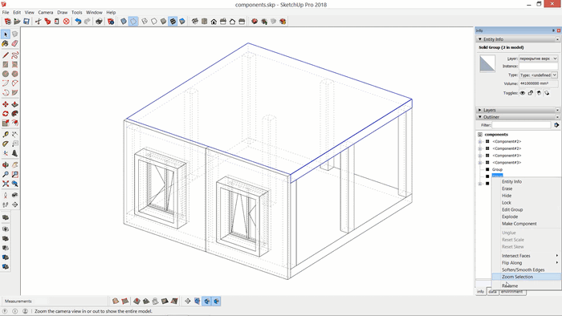Click the Instance name field
Viewport: 562px width, 316px height.
click(539, 67)
